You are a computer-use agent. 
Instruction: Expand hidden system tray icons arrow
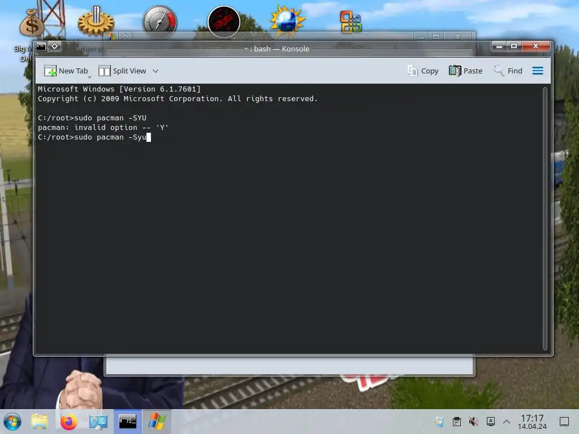[507, 422]
